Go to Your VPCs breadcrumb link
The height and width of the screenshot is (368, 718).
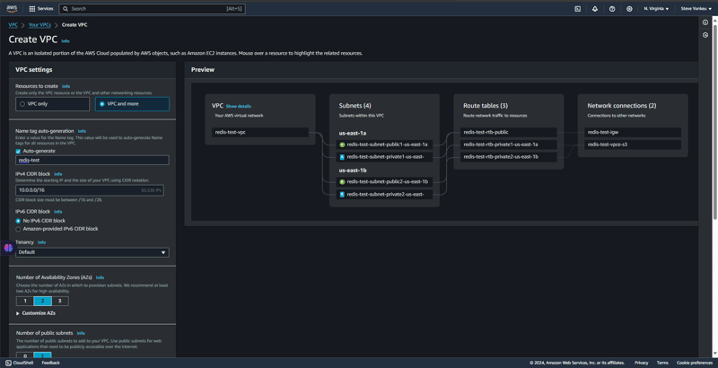[x=39, y=25]
